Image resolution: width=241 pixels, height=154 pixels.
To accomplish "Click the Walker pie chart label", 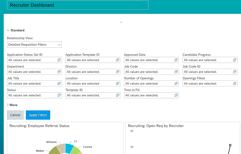I will pyautogui.click(x=40, y=151).
